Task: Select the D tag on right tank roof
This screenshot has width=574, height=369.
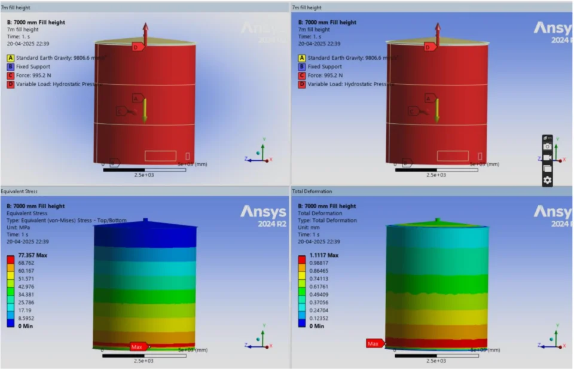Action: pyautogui.click(x=430, y=47)
